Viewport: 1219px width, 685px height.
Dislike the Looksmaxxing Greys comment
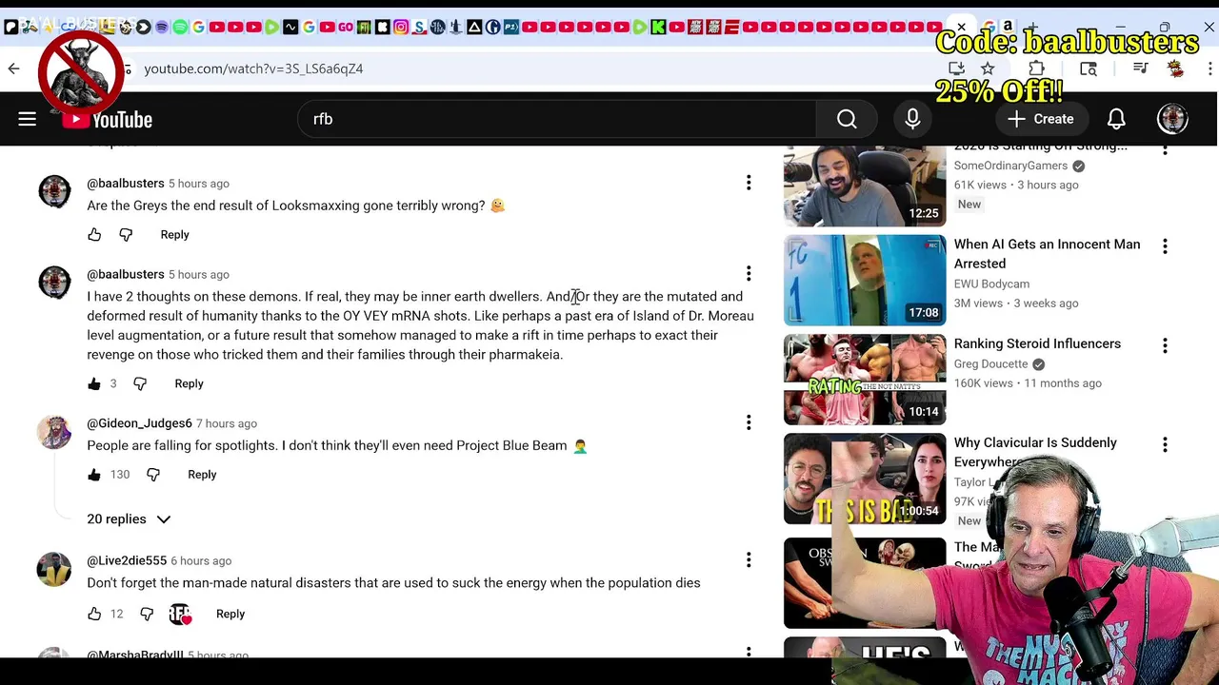126,234
